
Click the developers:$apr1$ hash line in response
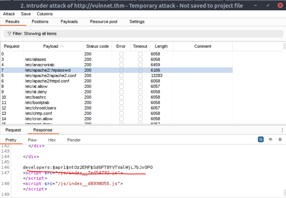tap(88, 167)
